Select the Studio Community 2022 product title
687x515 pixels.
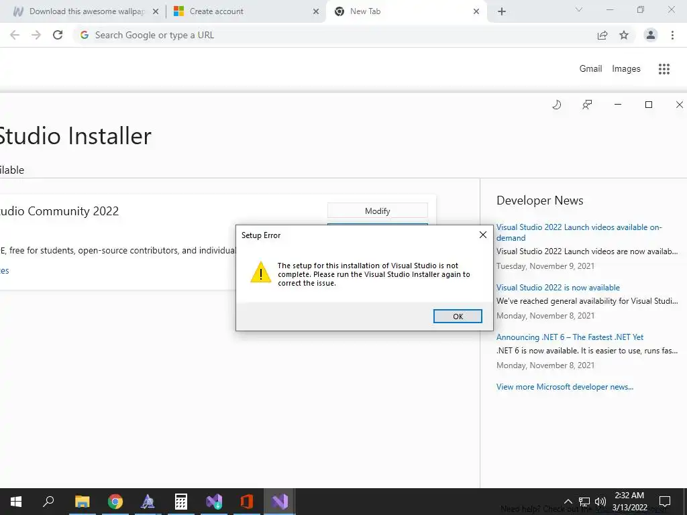tap(59, 211)
